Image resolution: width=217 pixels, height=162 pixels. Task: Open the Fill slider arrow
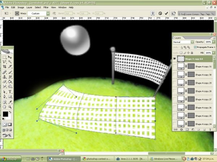click(214, 53)
